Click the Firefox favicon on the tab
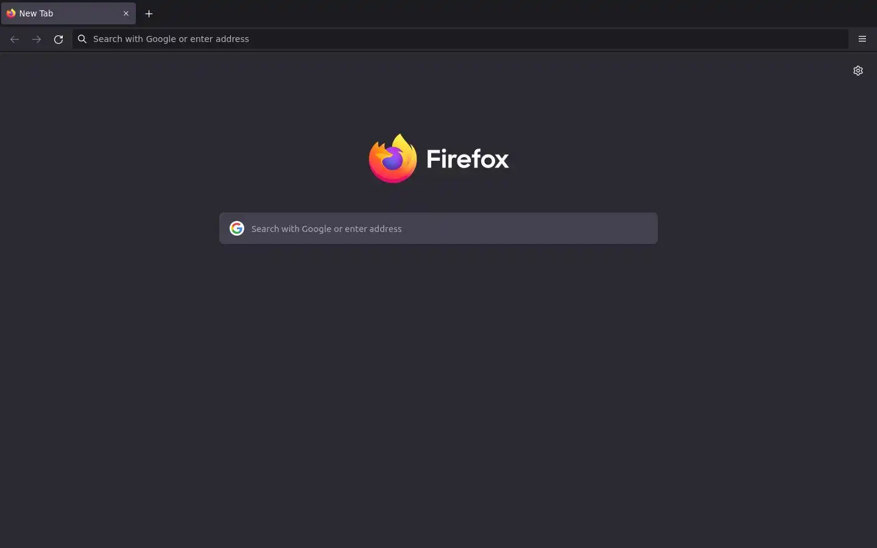 pos(11,13)
